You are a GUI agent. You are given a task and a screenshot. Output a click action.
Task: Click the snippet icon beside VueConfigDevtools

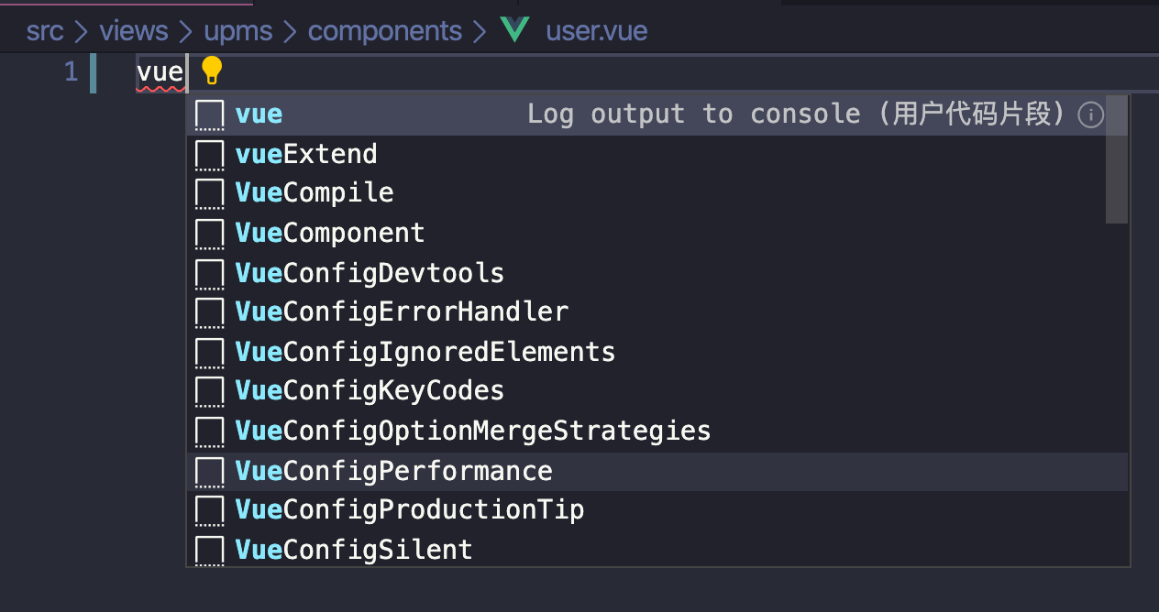tap(210, 274)
